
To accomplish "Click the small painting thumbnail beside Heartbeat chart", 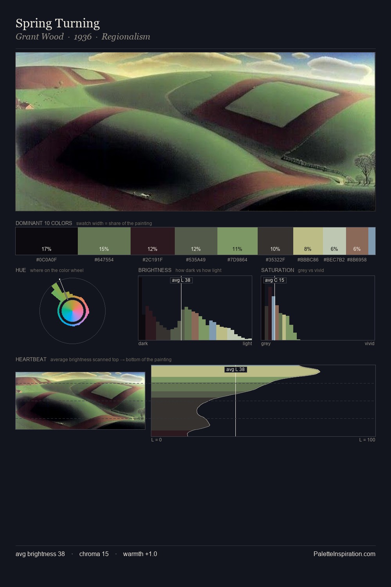I will pyautogui.click(x=80, y=401).
